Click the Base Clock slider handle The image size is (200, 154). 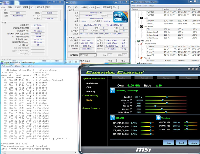coord(167,97)
